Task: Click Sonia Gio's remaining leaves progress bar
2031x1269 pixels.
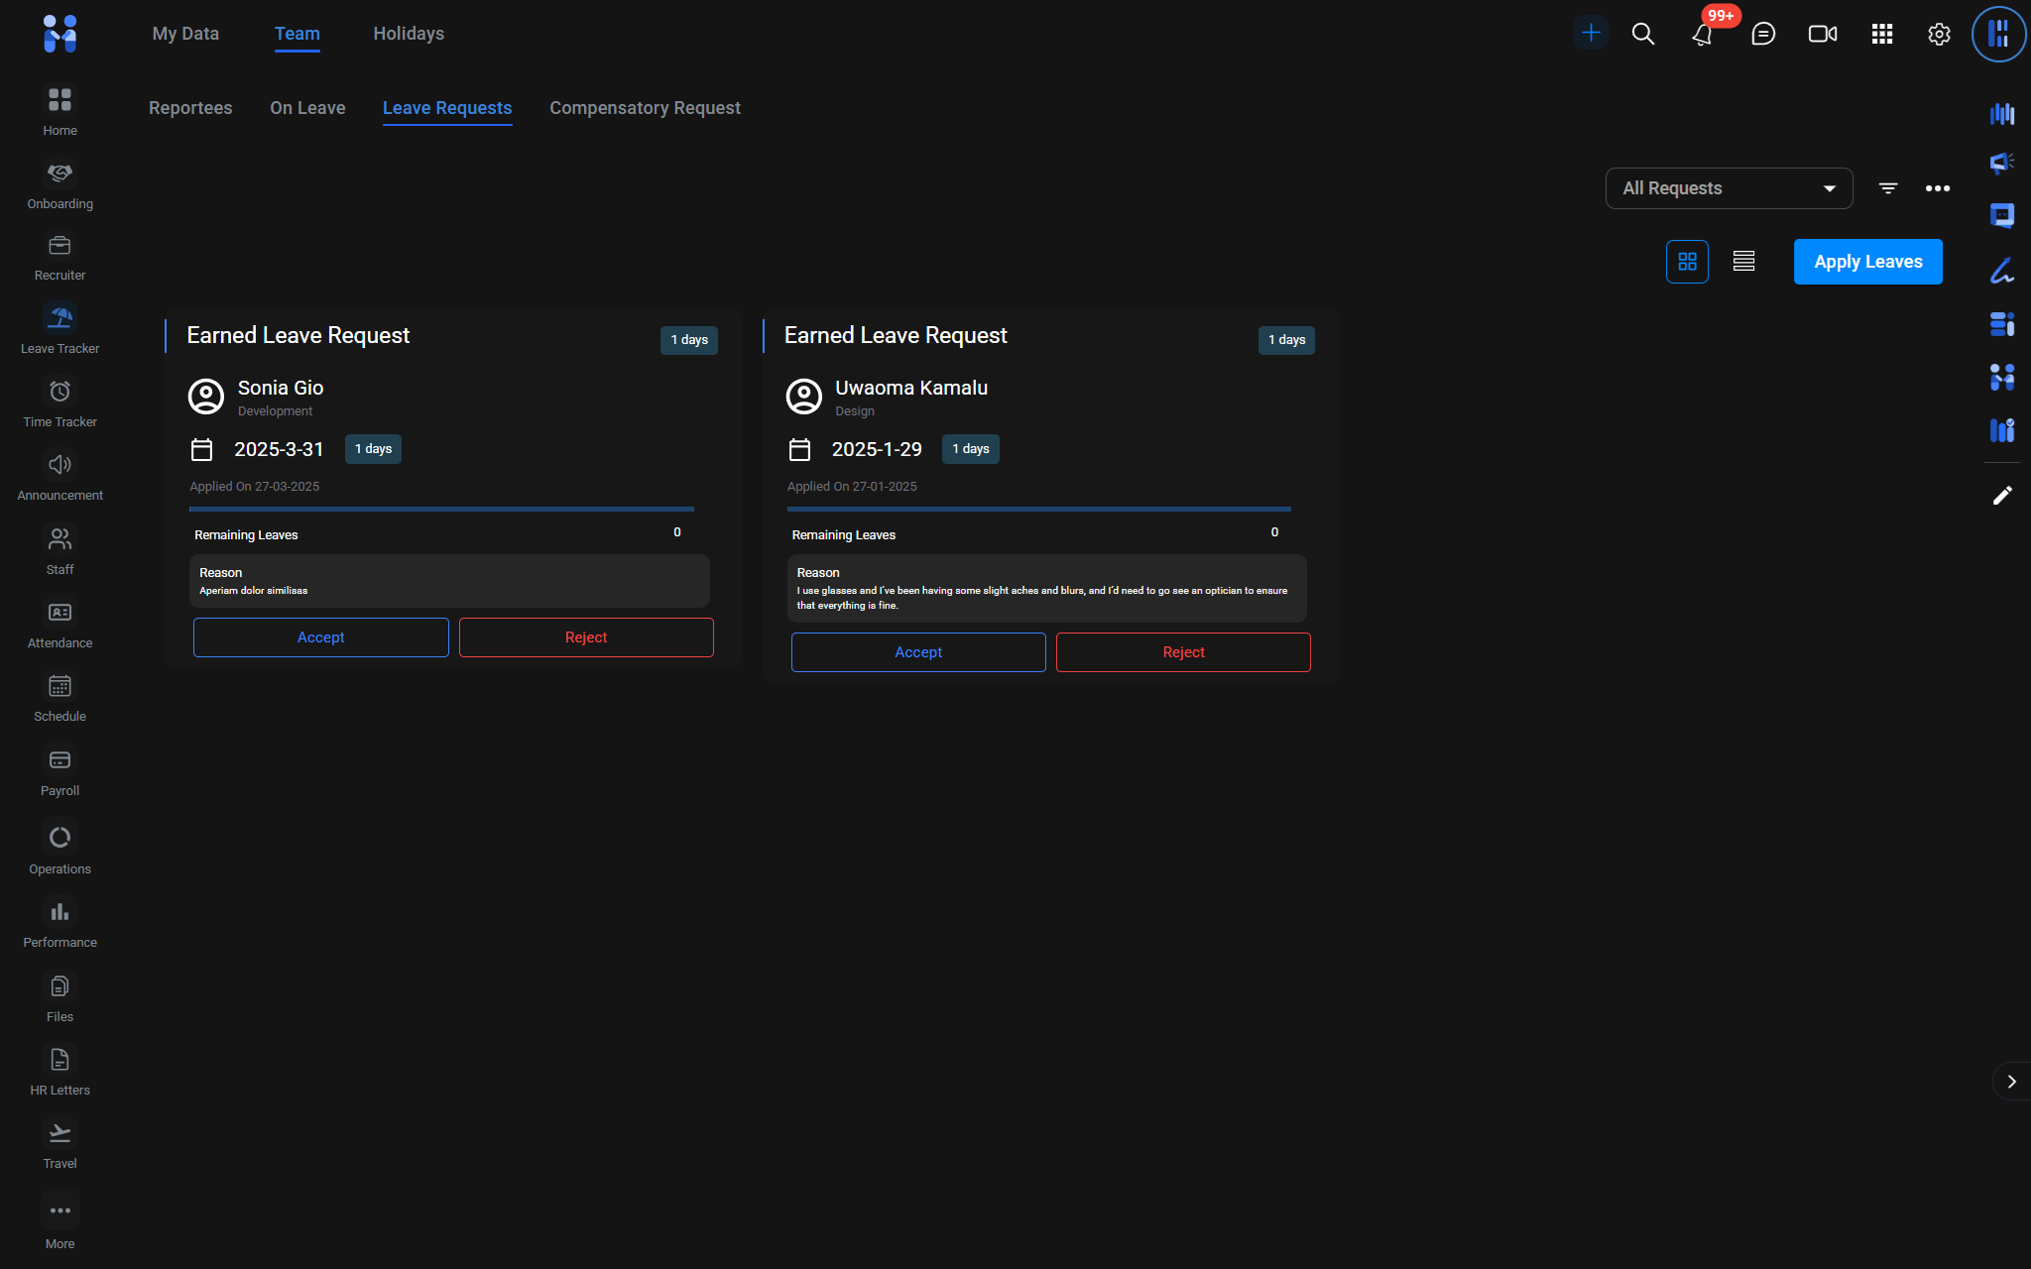Action: 441,509
